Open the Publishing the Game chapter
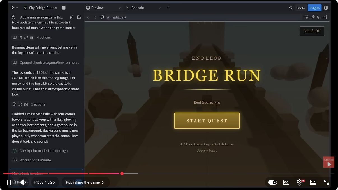 [x=85, y=182]
